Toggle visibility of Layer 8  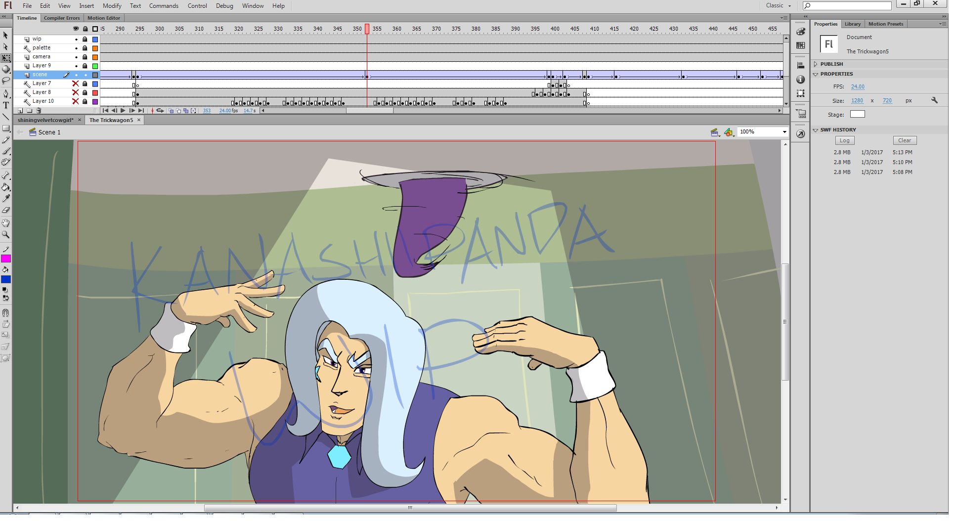(x=76, y=92)
